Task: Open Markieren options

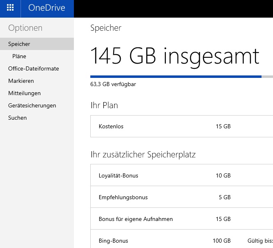Action: (21, 81)
